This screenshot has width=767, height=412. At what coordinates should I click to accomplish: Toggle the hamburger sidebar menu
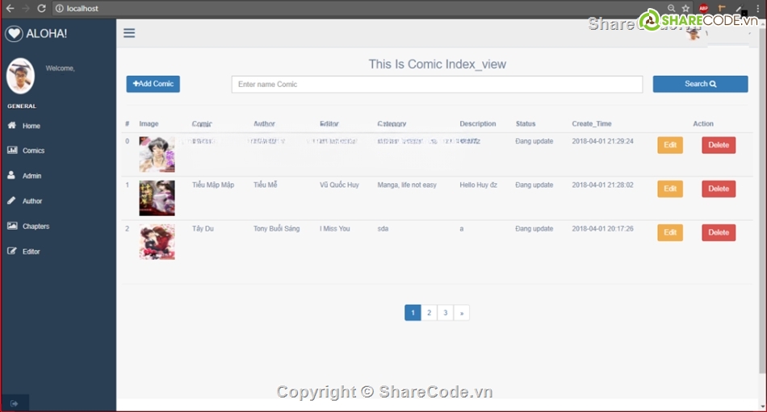coord(129,33)
